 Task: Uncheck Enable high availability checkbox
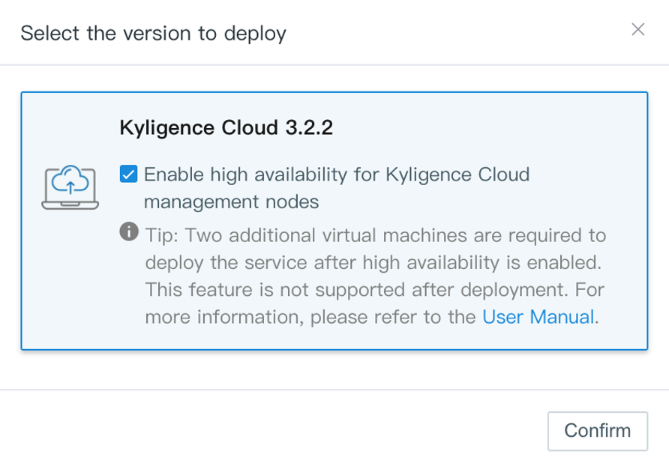(128, 174)
